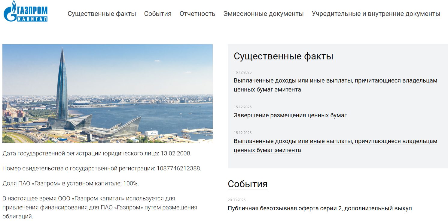448x222 pixels.
Task: Click date 15.12.2025 above Завершение размещения
Action: (x=243, y=107)
